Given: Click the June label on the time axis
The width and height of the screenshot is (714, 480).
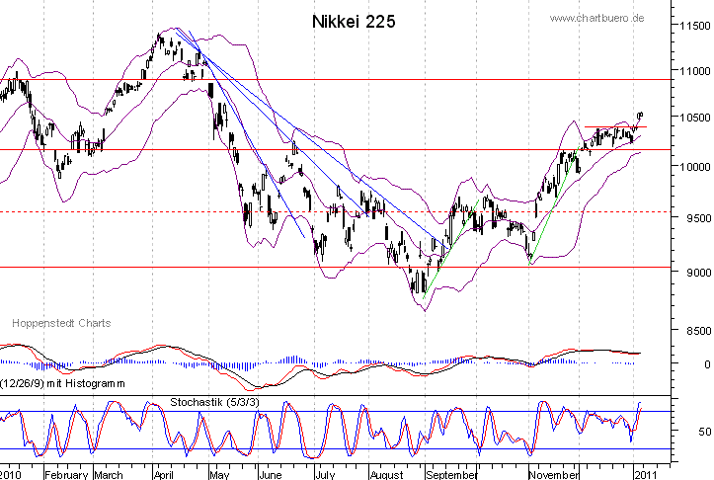Looking at the screenshot, I should click(270, 474).
